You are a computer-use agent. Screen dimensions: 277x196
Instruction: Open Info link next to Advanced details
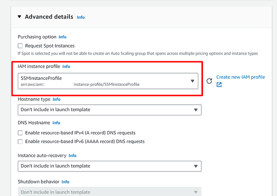point(81,17)
